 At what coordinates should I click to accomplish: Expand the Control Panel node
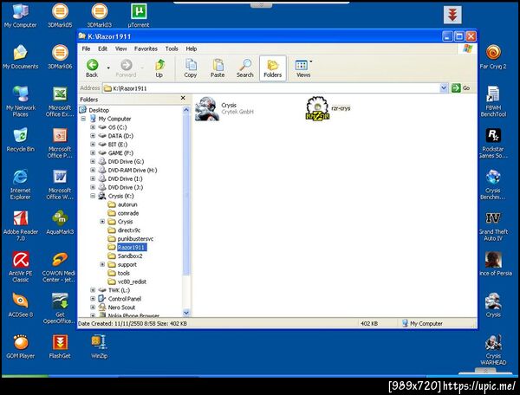click(x=93, y=299)
